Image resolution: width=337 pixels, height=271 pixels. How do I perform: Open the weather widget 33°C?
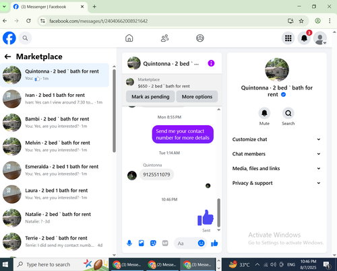point(239,265)
